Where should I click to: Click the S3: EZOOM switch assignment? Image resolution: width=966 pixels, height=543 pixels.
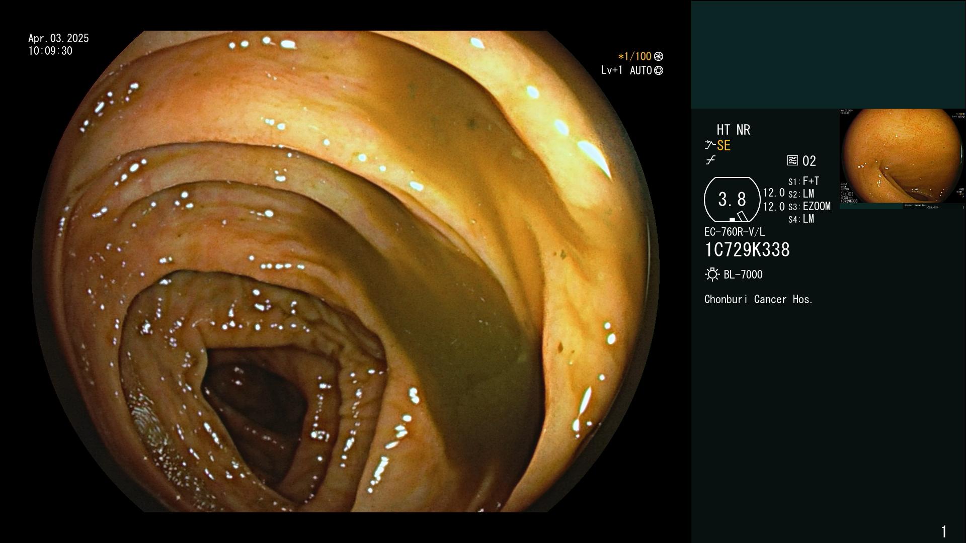tap(809, 206)
